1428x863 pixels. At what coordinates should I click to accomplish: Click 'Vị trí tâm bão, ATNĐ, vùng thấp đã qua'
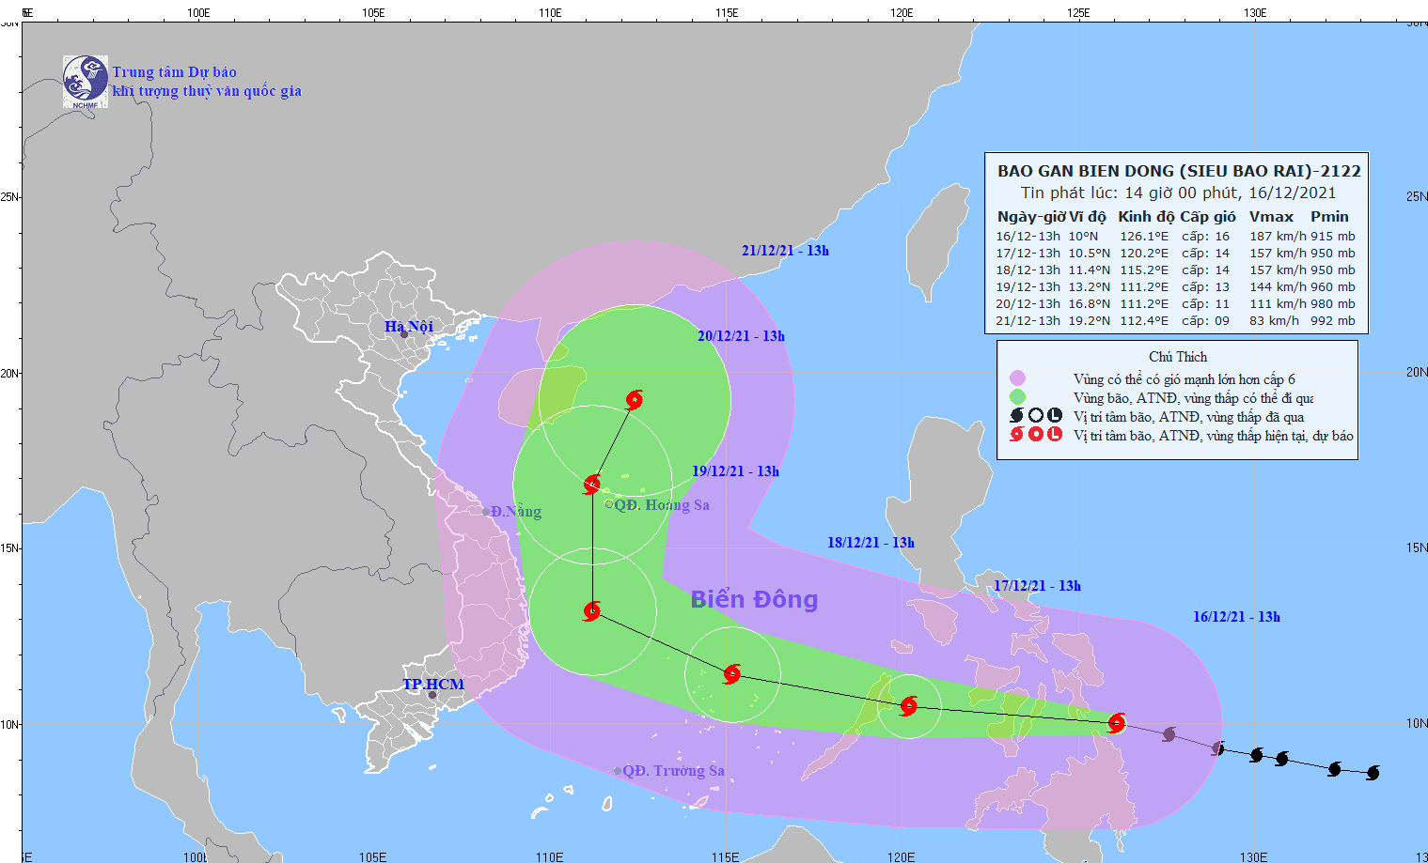click(x=1188, y=417)
